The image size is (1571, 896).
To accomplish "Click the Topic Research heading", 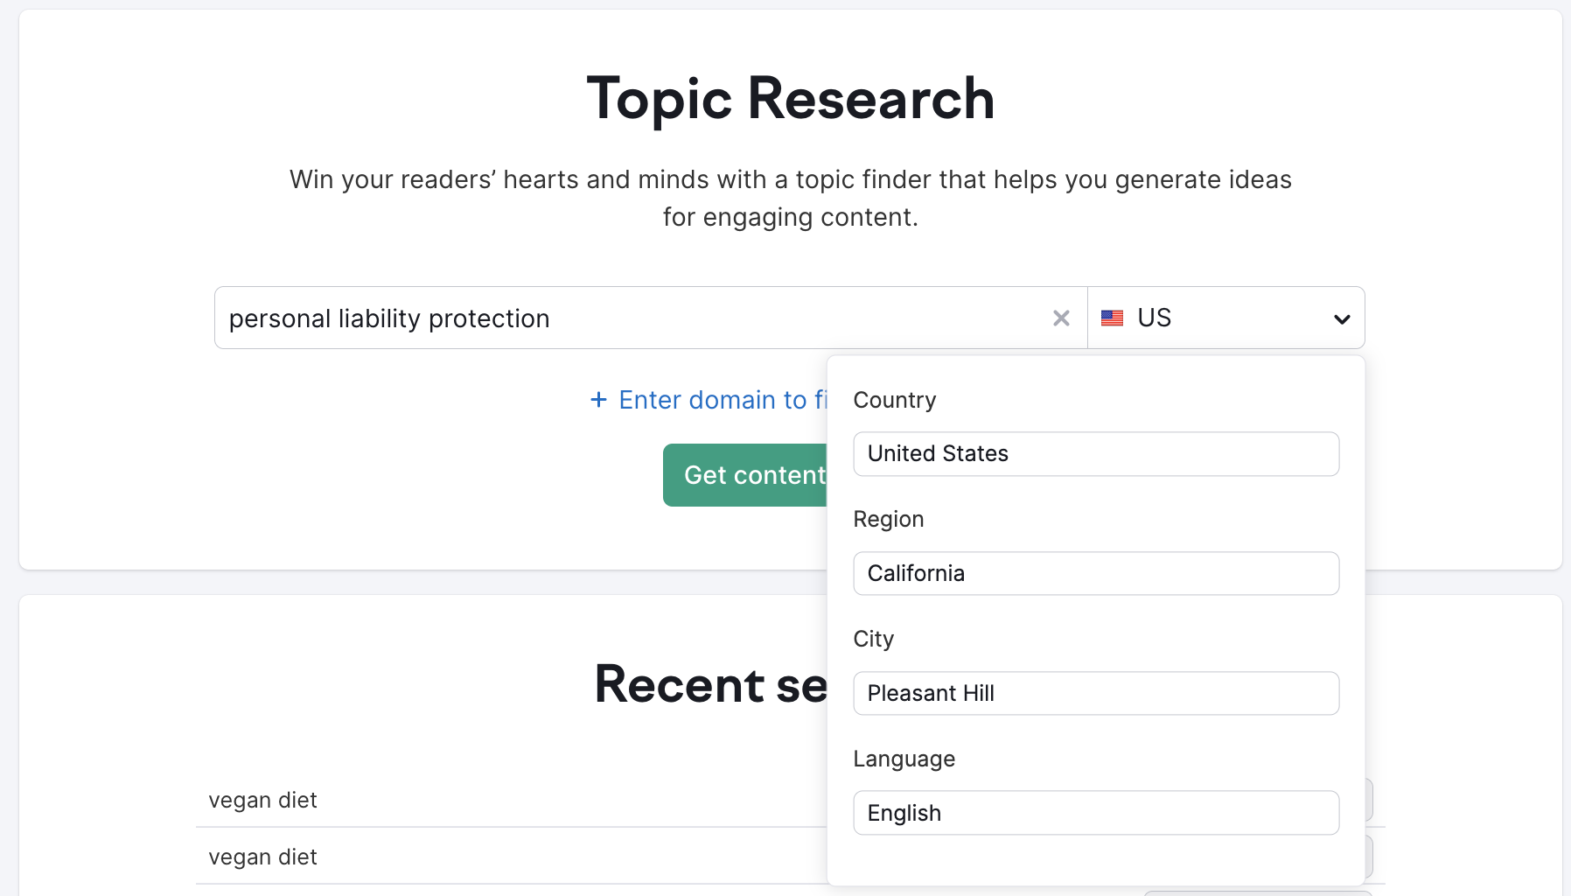I will pyautogui.click(x=789, y=98).
